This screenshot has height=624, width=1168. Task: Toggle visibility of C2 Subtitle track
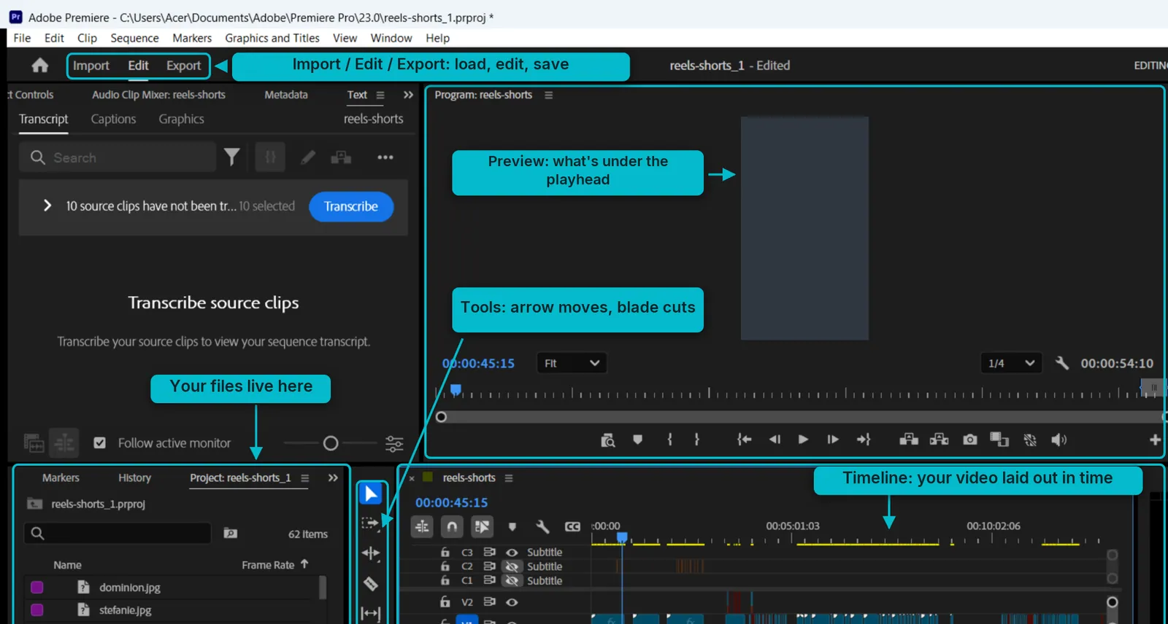[512, 566]
